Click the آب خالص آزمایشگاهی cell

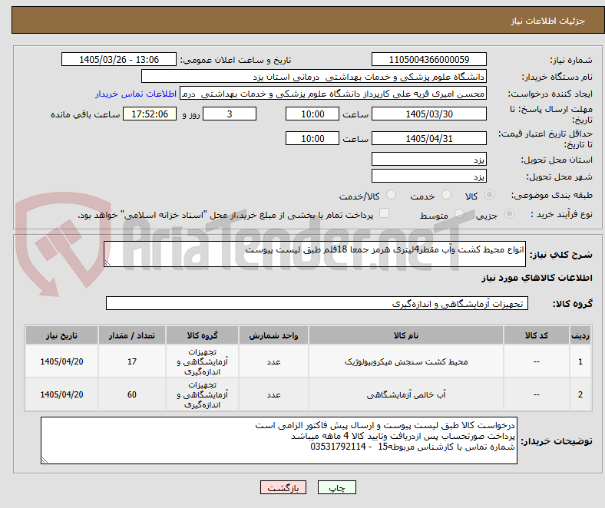click(x=406, y=394)
